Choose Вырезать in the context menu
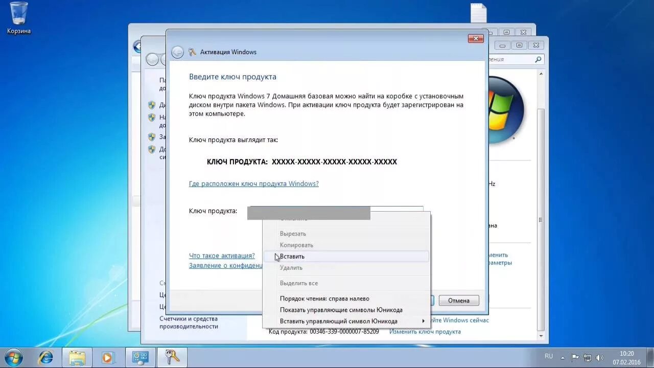 point(346,234)
